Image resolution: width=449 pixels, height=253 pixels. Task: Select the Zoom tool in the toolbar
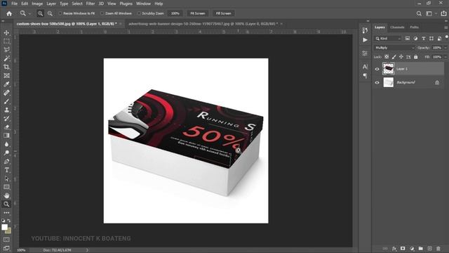(6, 205)
